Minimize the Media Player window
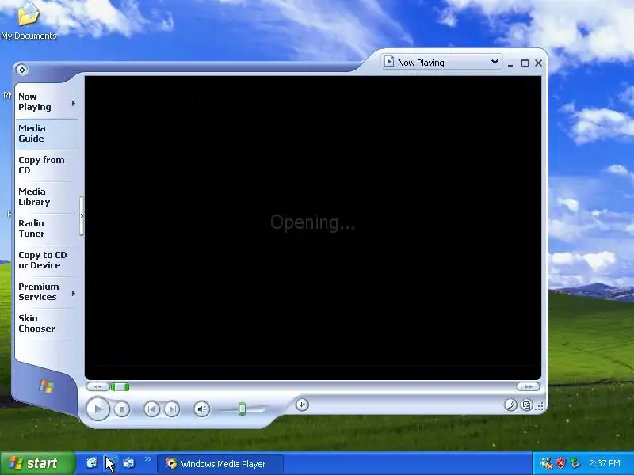 (x=510, y=63)
